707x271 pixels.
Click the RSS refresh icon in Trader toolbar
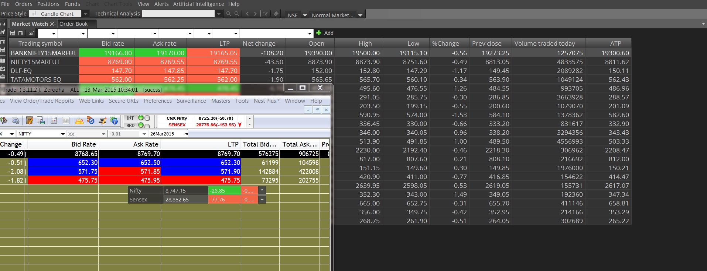pos(90,120)
